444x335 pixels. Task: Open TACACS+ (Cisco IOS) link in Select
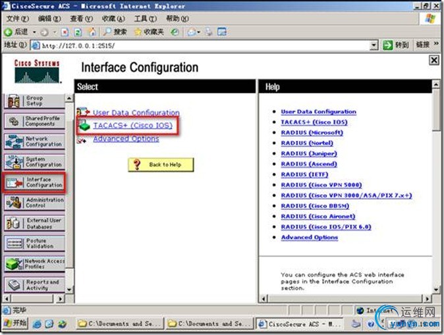pos(133,125)
